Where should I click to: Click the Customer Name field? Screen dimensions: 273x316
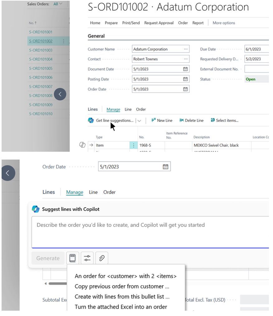(x=160, y=49)
